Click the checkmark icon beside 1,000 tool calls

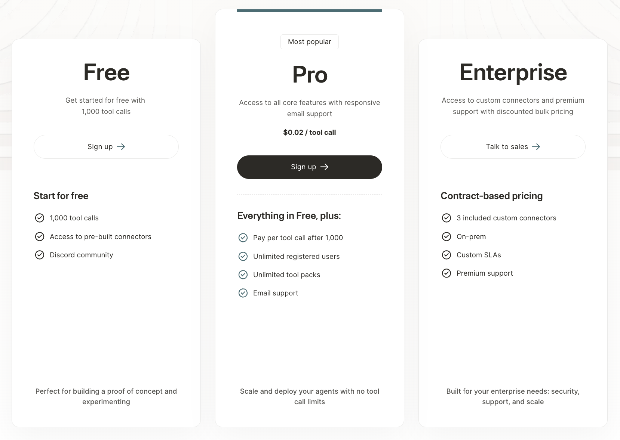(40, 218)
